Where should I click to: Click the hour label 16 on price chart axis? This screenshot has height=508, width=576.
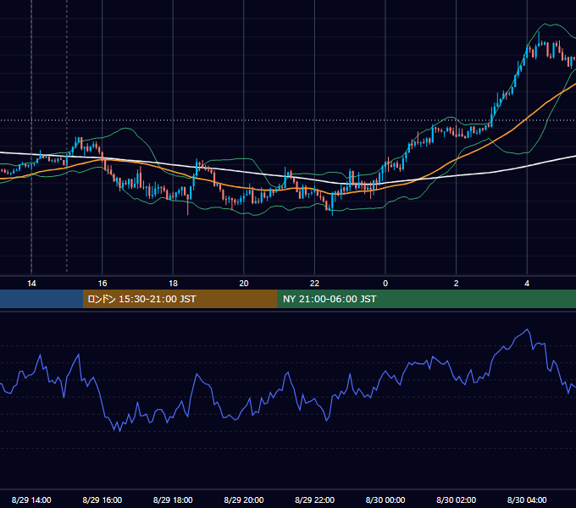tap(102, 284)
